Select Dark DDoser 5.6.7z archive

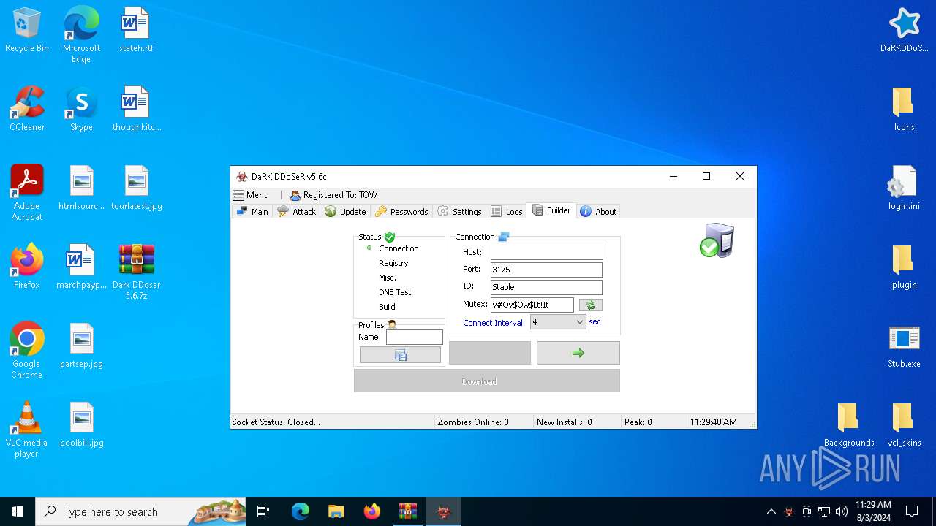[136, 272]
